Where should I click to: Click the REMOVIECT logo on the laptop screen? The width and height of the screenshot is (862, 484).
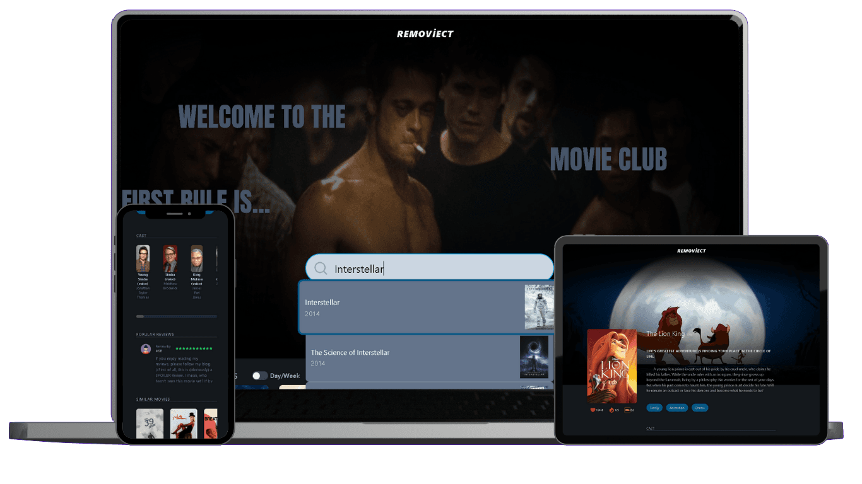click(425, 34)
